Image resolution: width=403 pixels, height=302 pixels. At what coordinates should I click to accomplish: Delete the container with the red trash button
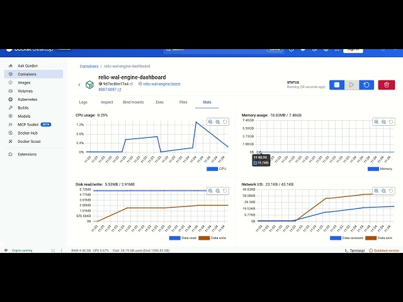click(387, 85)
